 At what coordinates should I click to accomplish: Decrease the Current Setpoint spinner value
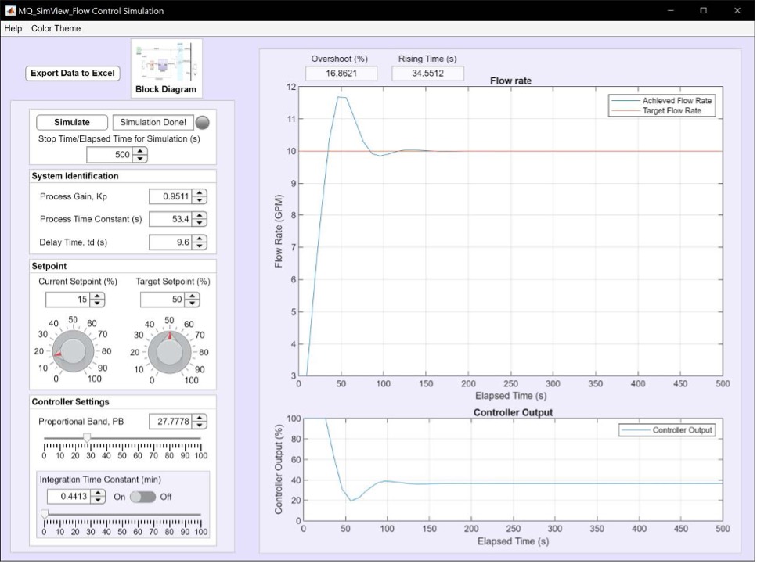point(97,304)
